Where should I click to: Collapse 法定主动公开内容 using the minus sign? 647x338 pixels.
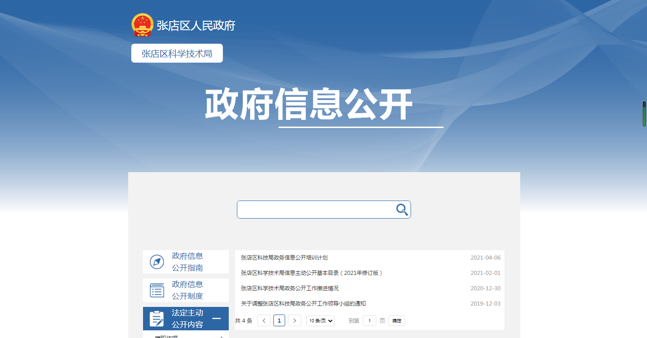pyautogui.click(x=217, y=319)
